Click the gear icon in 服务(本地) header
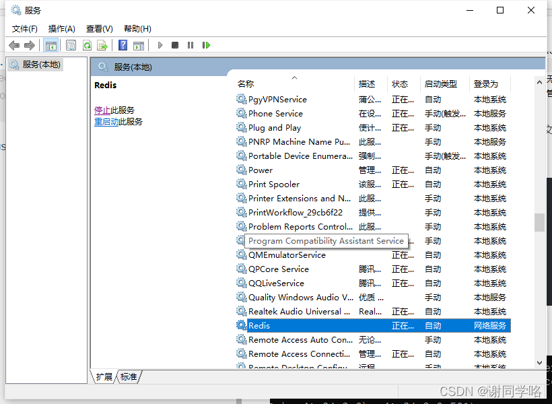Screen dimensions: 552x404 pos(103,67)
